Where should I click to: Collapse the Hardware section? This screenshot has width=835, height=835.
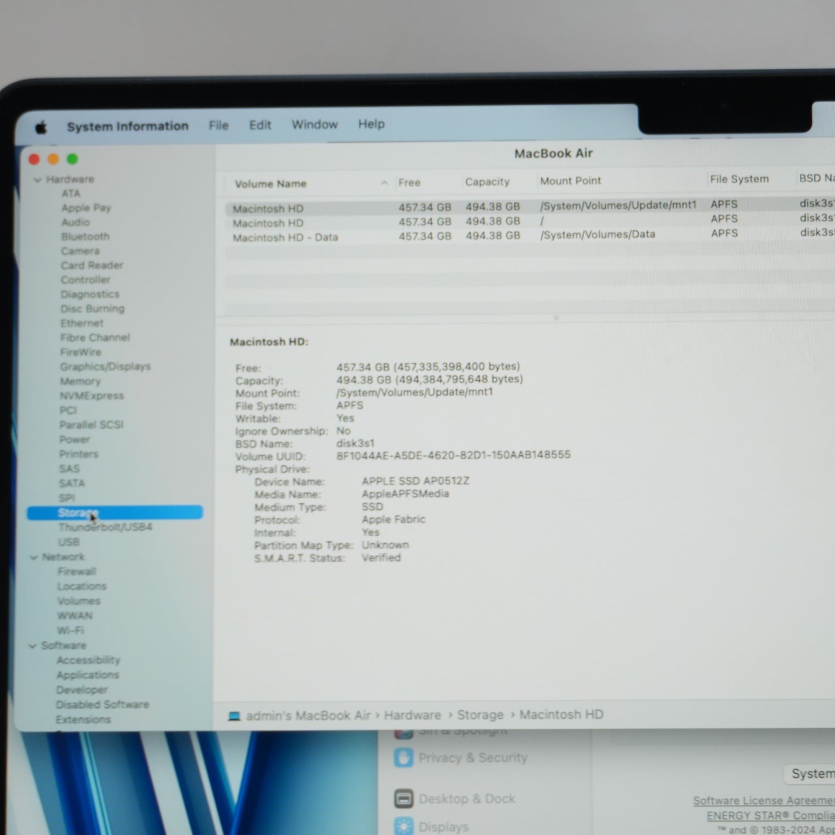38,180
